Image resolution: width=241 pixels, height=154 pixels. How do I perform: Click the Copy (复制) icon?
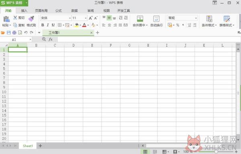pyautogui.click(x=15, y=25)
